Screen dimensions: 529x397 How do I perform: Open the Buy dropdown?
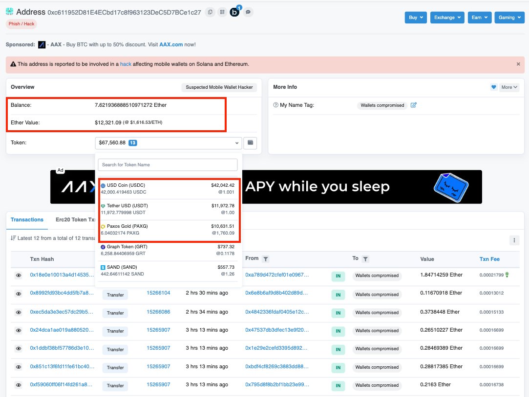416,18
